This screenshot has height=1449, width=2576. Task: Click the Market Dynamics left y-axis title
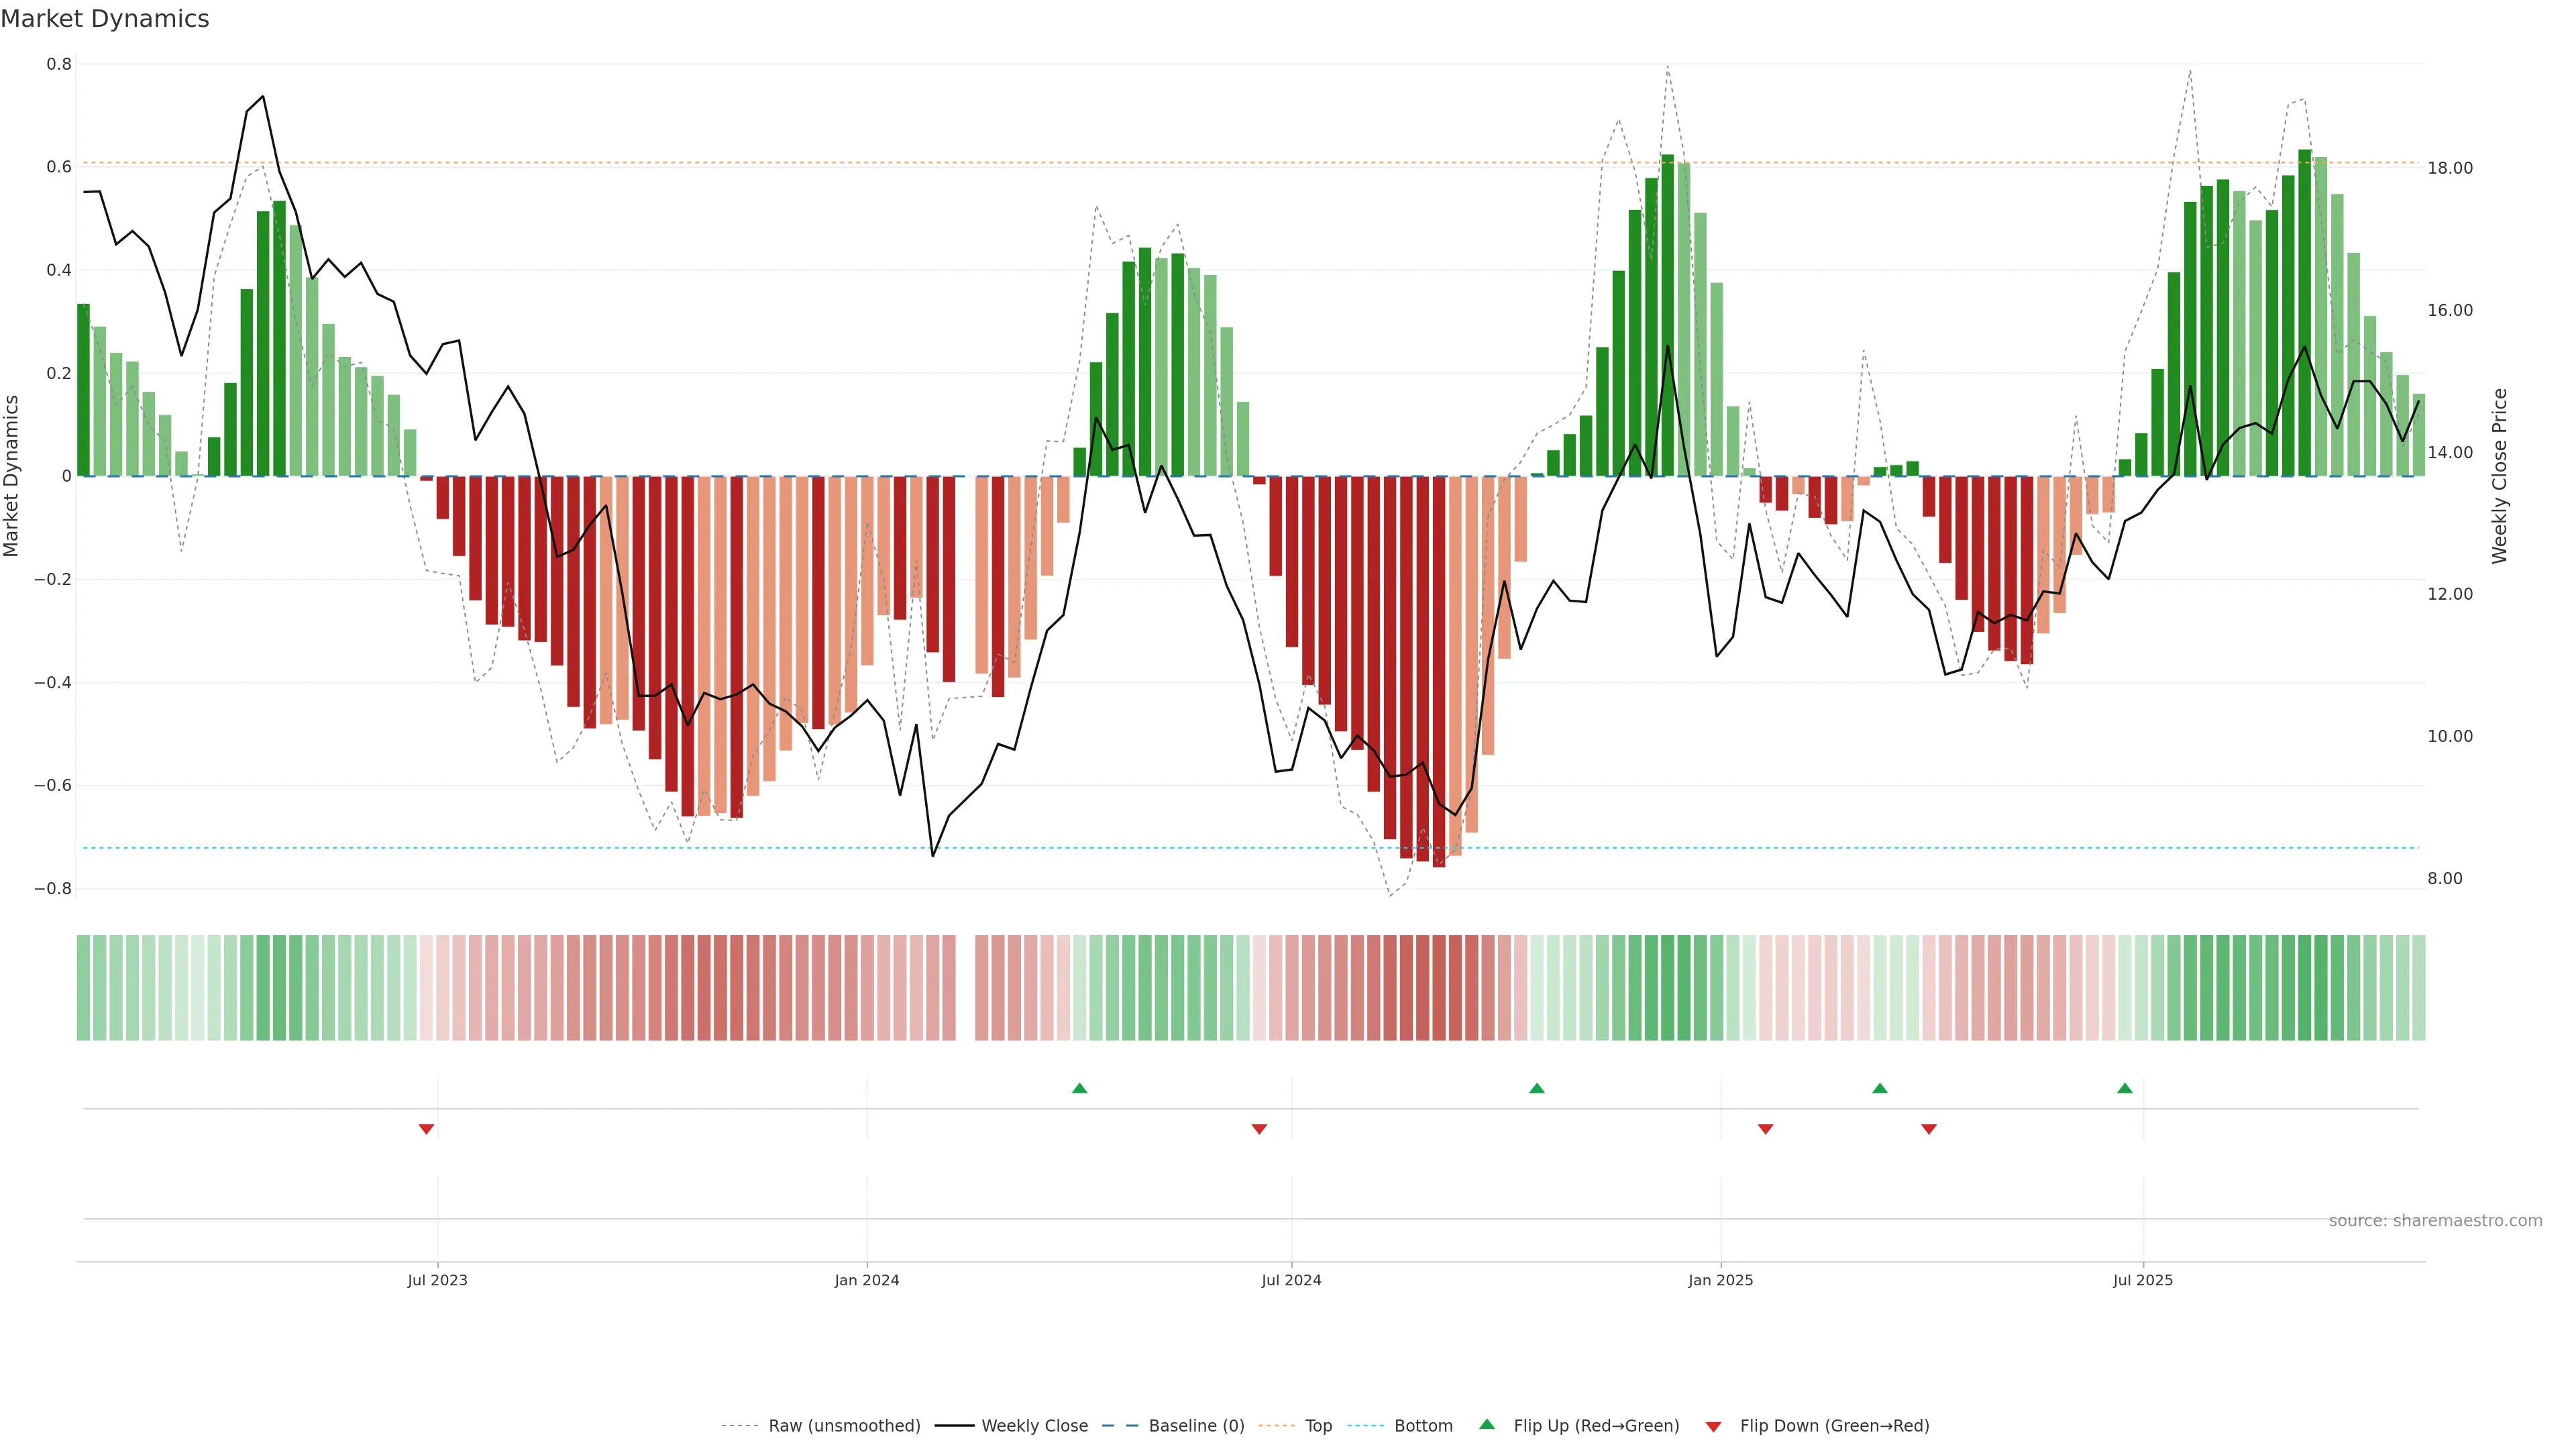pyautogui.click(x=12, y=476)
